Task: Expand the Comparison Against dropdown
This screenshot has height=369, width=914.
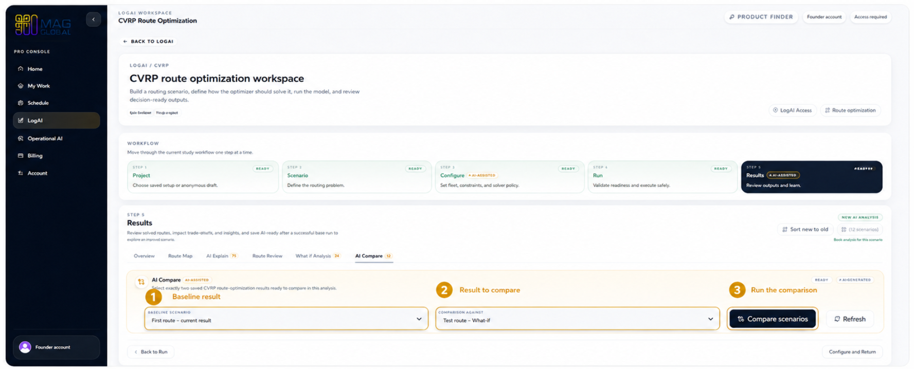Action: pyautogui.click(x=577, y=319)
